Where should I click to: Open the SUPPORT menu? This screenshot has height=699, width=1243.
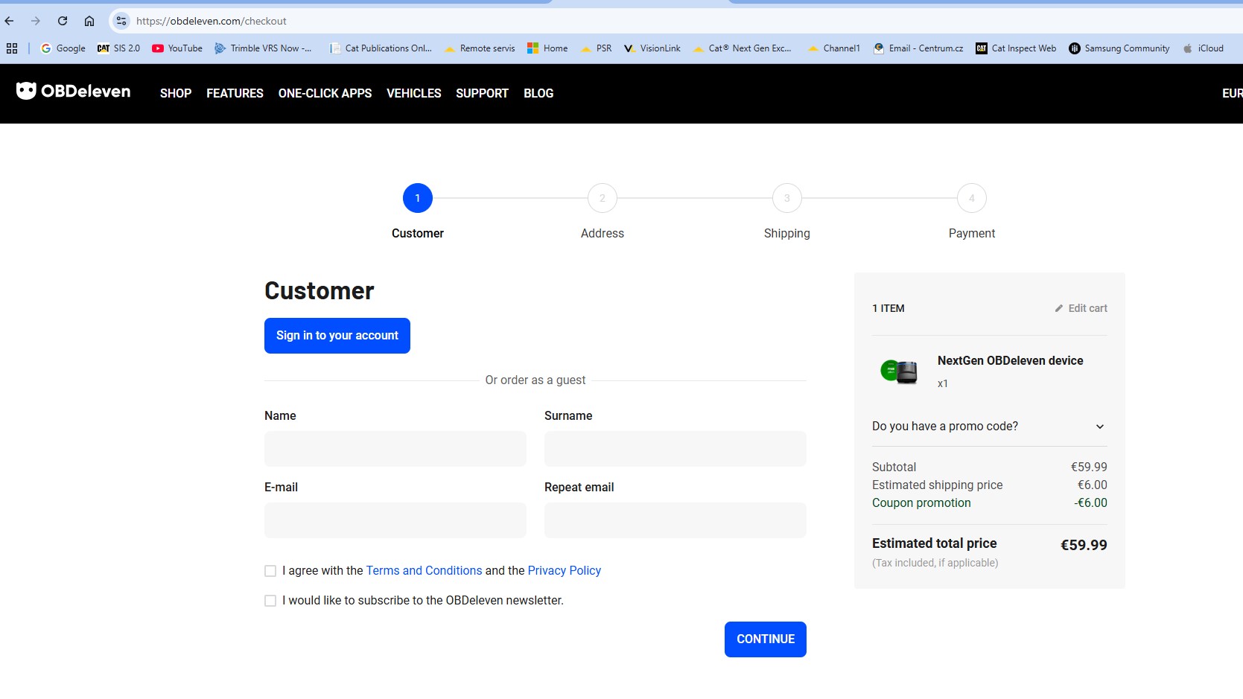pos(482,93)
